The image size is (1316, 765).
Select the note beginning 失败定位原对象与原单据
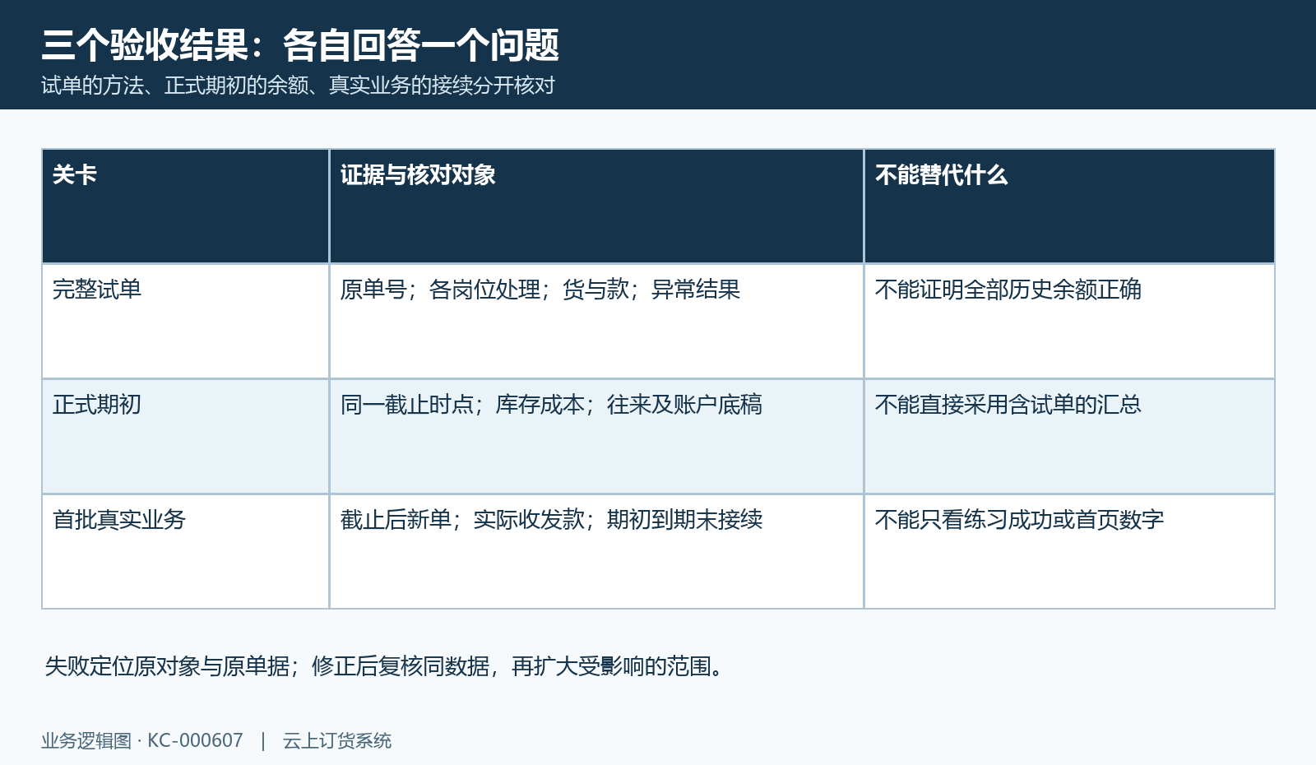[385, 666]
